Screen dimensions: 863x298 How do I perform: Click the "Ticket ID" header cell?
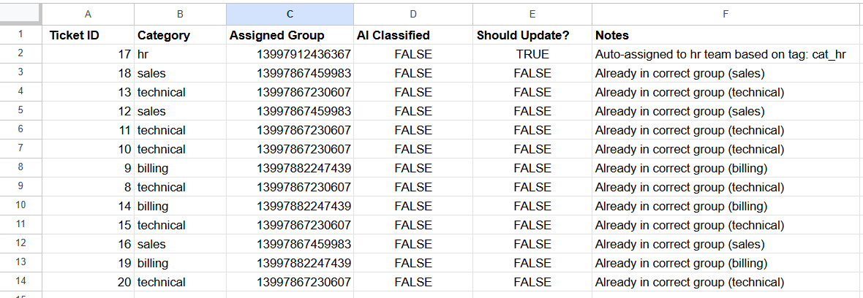coord(88,35)
